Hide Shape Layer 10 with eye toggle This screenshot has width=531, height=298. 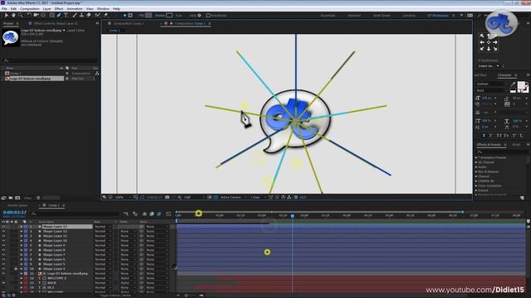(x=3, y=241)
